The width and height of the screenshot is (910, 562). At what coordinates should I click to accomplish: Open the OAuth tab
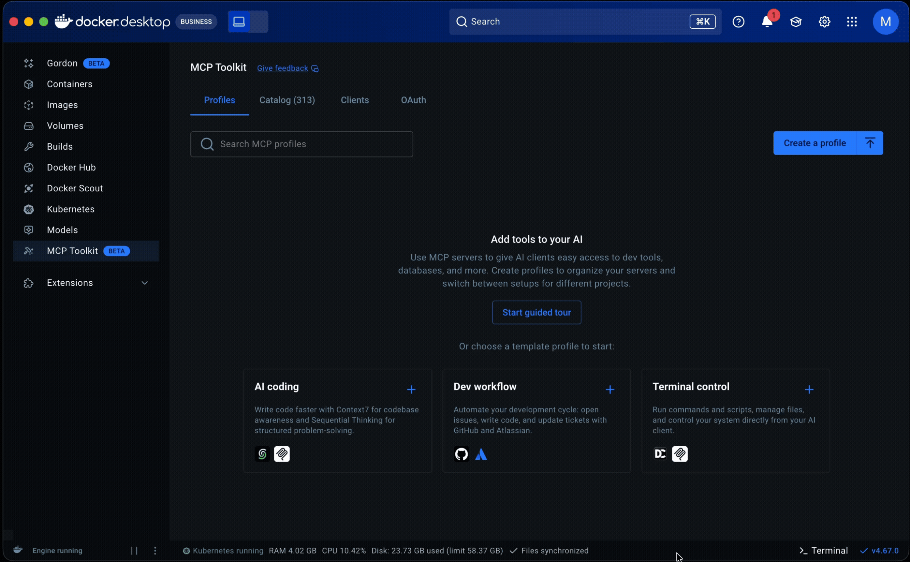[x=413, y=100]
